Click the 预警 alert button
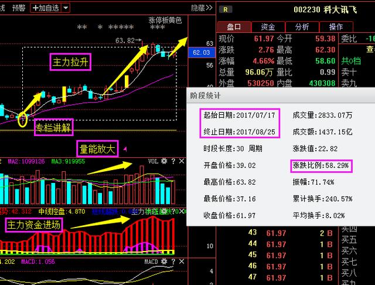The image size is (375, 285). [19, 8]
